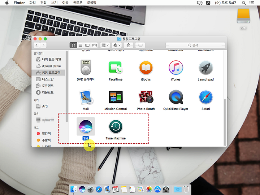Viewport: 260px width, 195px height.
Task: Open Spotlight search in menu bar
Action: point(244,3)
